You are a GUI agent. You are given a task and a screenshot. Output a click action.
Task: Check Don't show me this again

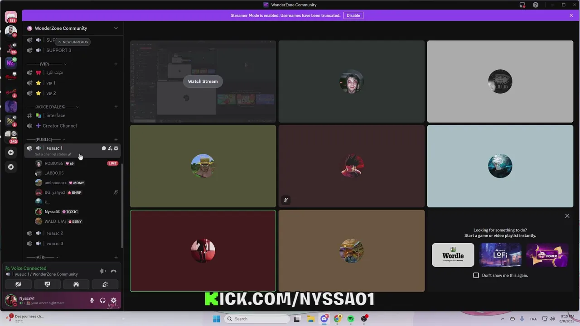(x=476, y=275)
